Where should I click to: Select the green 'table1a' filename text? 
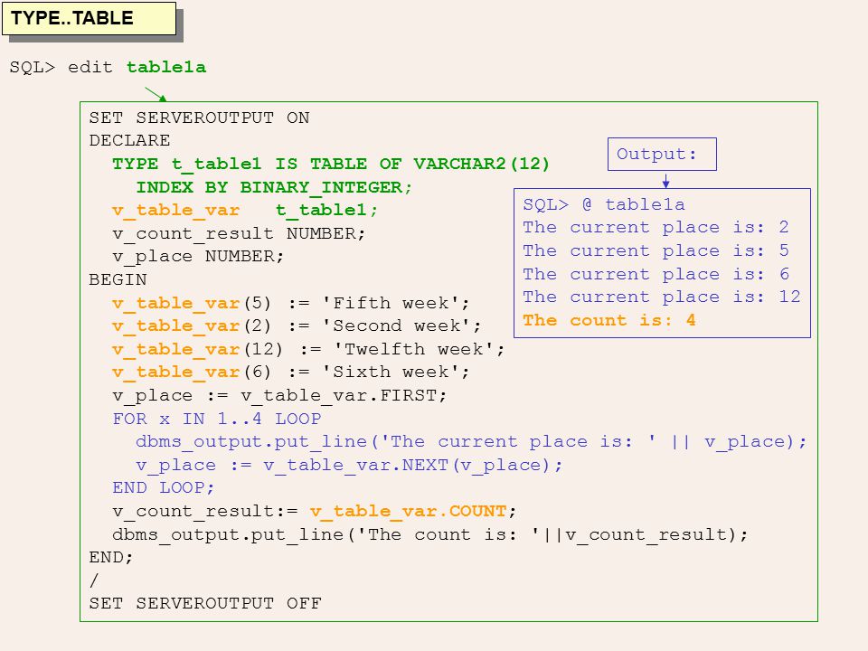tap(166, 67)
